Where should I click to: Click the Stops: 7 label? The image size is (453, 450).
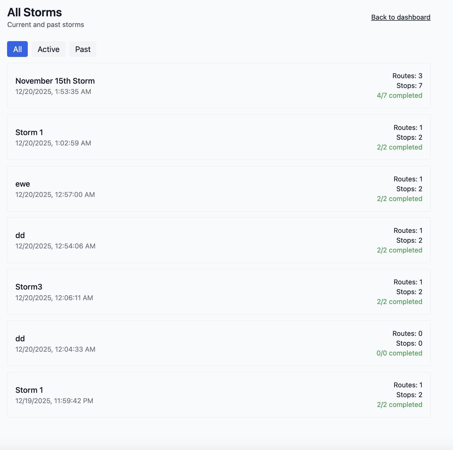pos(409,86)
